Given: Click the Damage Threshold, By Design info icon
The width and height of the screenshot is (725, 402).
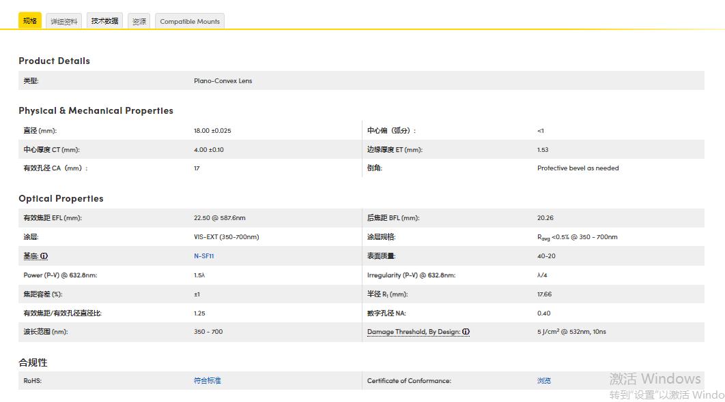Looking at the screenshot, I should (x=465, y=332).
